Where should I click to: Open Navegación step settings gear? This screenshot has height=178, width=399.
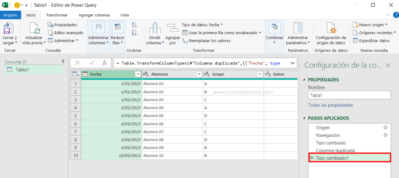pos(385,135)
